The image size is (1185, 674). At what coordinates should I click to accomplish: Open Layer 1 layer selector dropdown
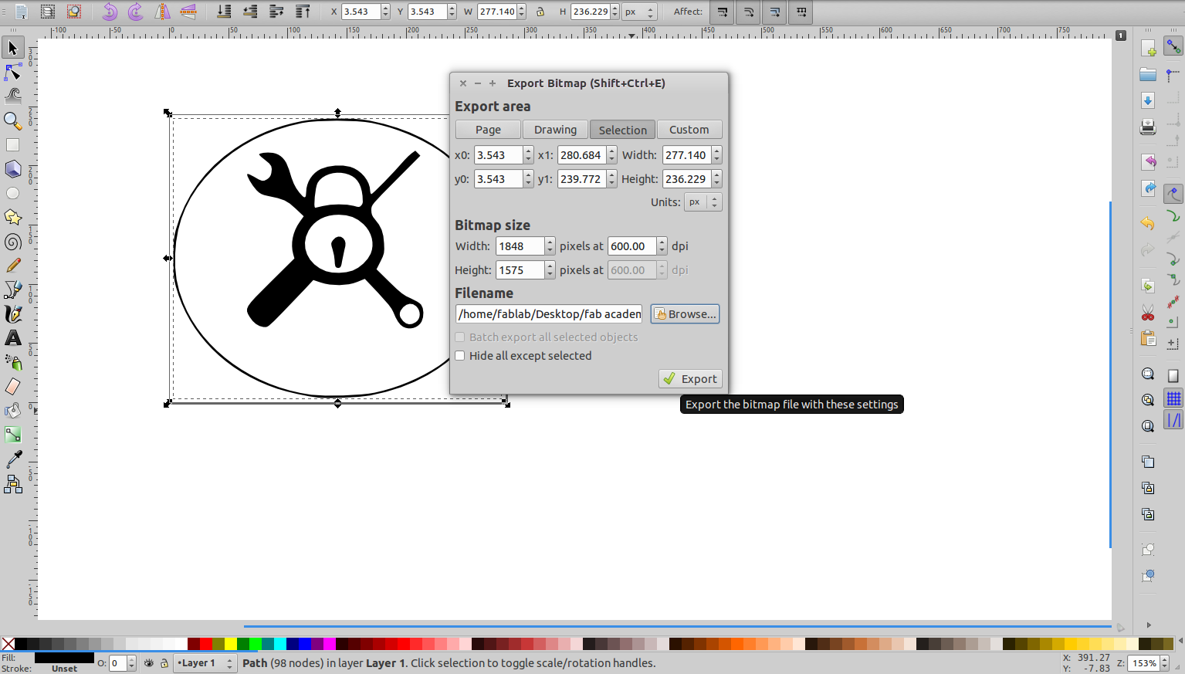click(x=205, y=663)
